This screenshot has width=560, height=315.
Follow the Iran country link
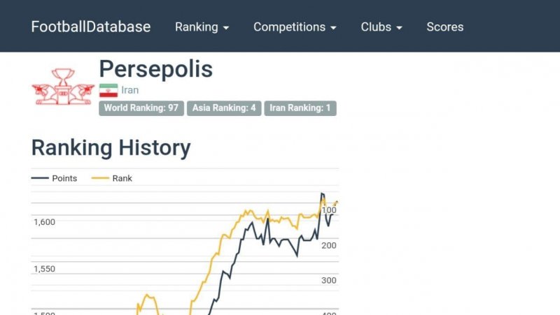(130, 90)
